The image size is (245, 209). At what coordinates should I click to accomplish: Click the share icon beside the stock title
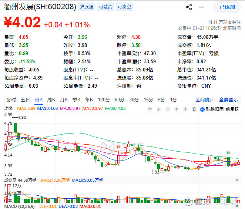[x=189, y=7]
